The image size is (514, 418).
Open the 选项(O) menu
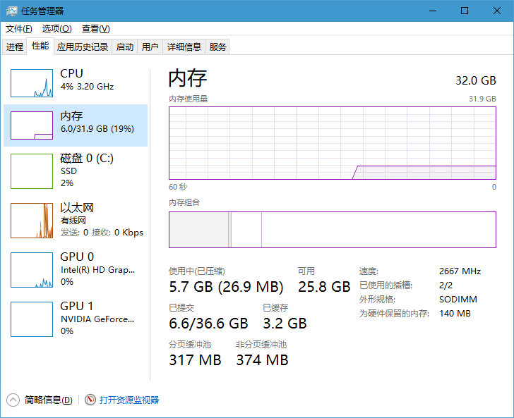click(x=56, y=29)
